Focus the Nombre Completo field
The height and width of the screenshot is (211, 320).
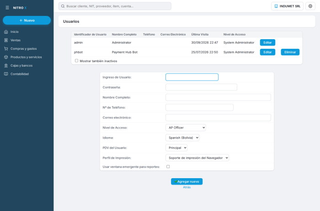[x=218, y=97]
